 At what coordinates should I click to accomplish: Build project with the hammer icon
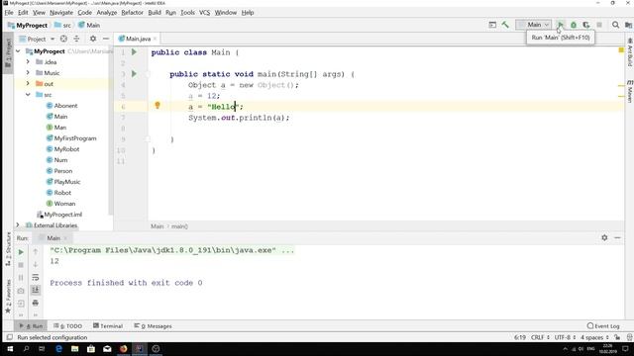[x=505, y=25]
